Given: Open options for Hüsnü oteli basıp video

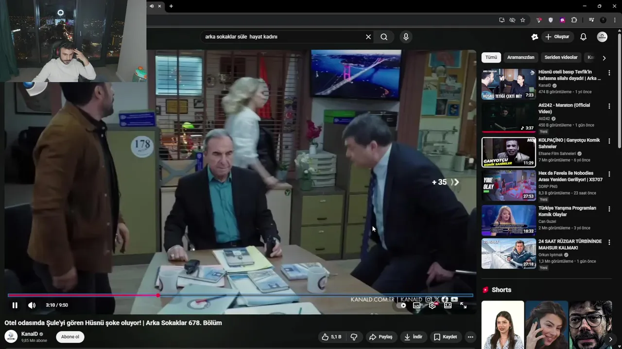Looking at the screenshot, I should pos(609,73).
